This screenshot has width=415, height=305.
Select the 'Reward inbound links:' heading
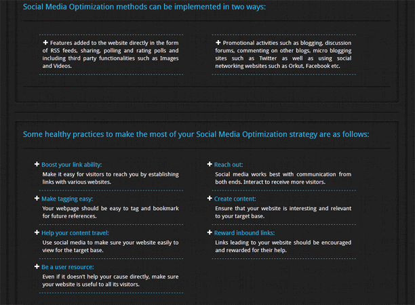click(x=244, y=233)
